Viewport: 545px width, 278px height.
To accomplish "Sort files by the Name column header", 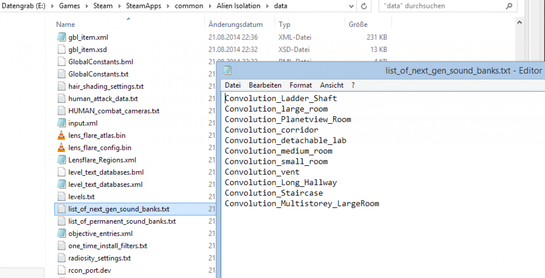I will [65, 25].
